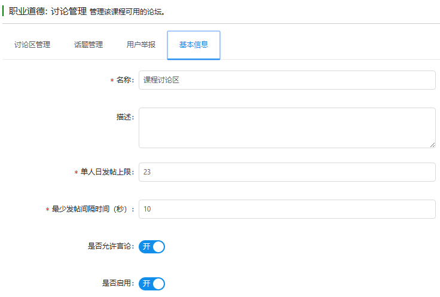Click the 最少发帖间隔时间（秒） label

pos(93,210)
